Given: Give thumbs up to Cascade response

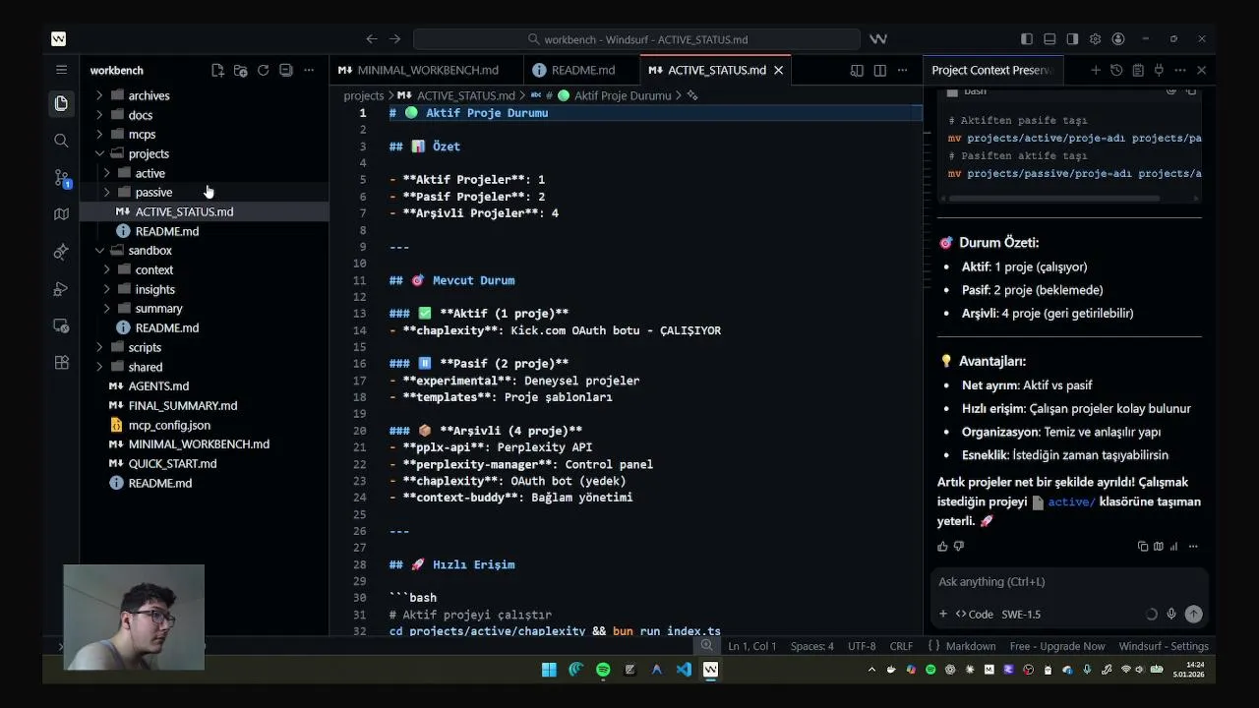Looking at the screenshot, I should point(942,547).
